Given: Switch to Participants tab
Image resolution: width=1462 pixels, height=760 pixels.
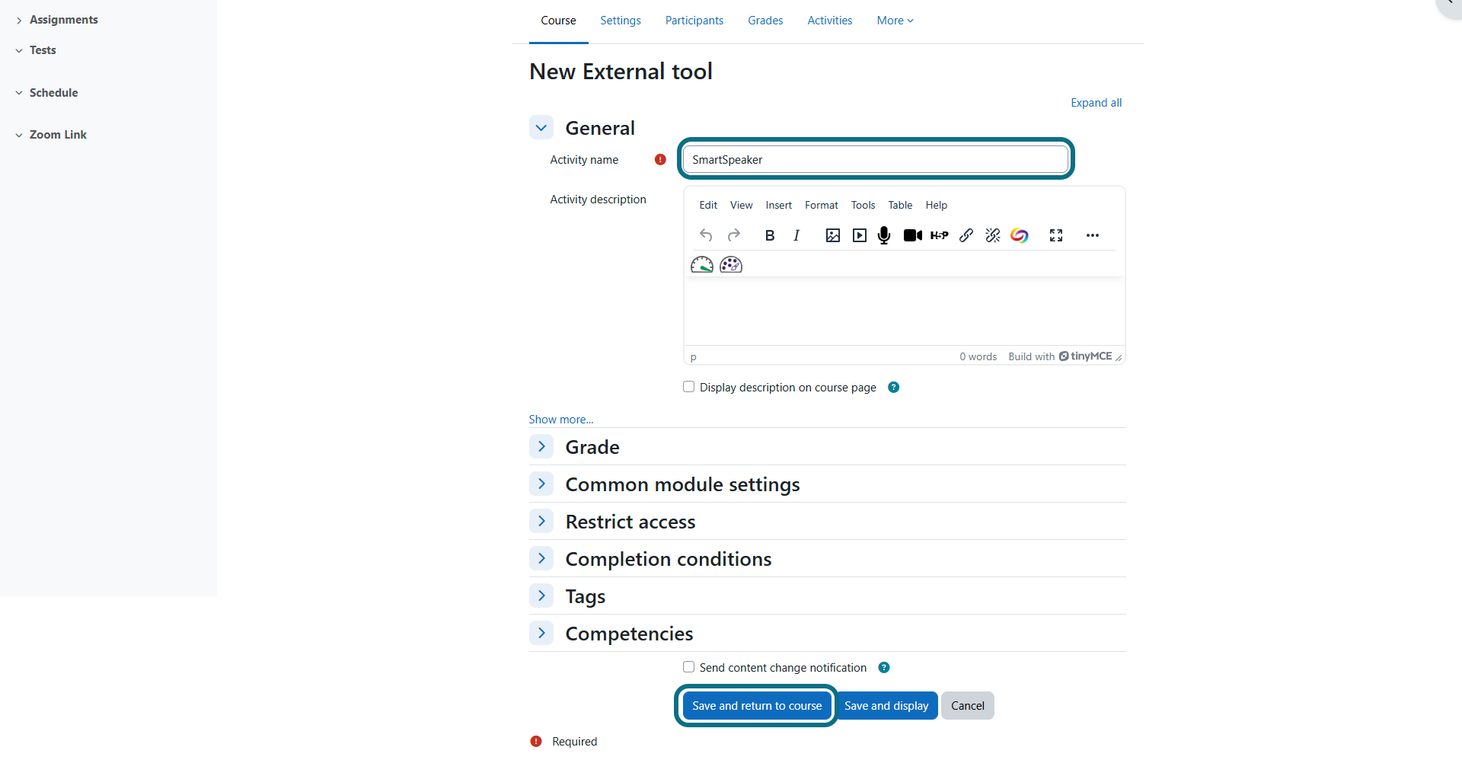Looking at the screenshot, I should (x=694, y=21).
